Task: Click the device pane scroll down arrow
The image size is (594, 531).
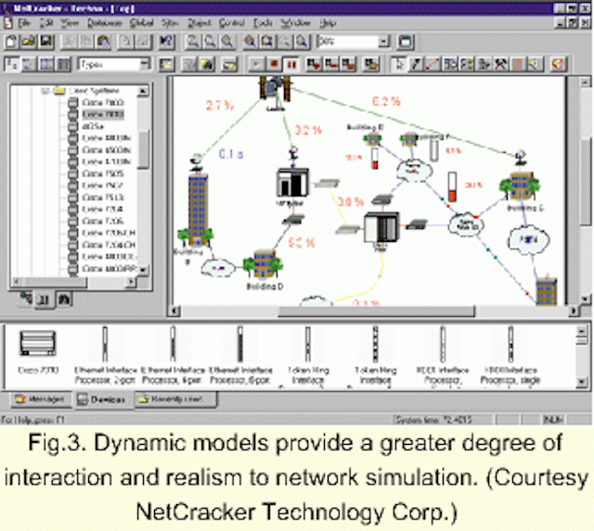Action: 582,383
